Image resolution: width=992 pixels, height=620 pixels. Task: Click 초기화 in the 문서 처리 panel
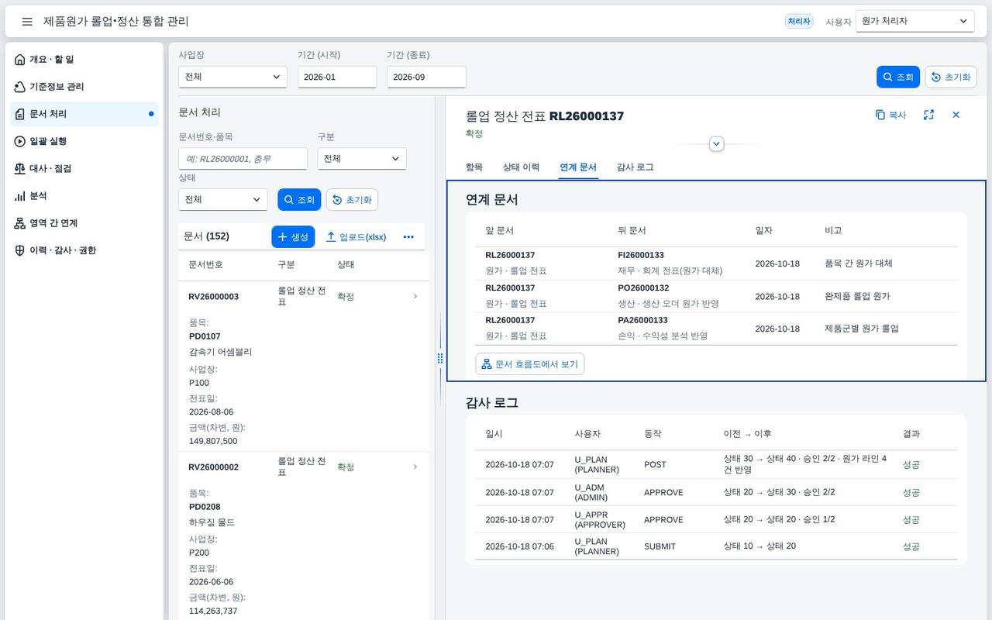pyautogui.click(x=352, y=200)
